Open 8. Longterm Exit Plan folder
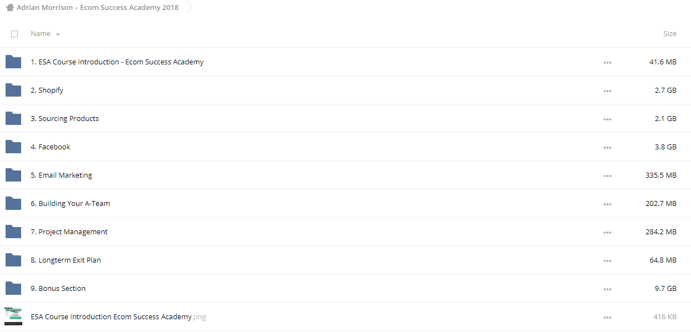Viewport: 691px width, 332px height. tap(66, 260)
